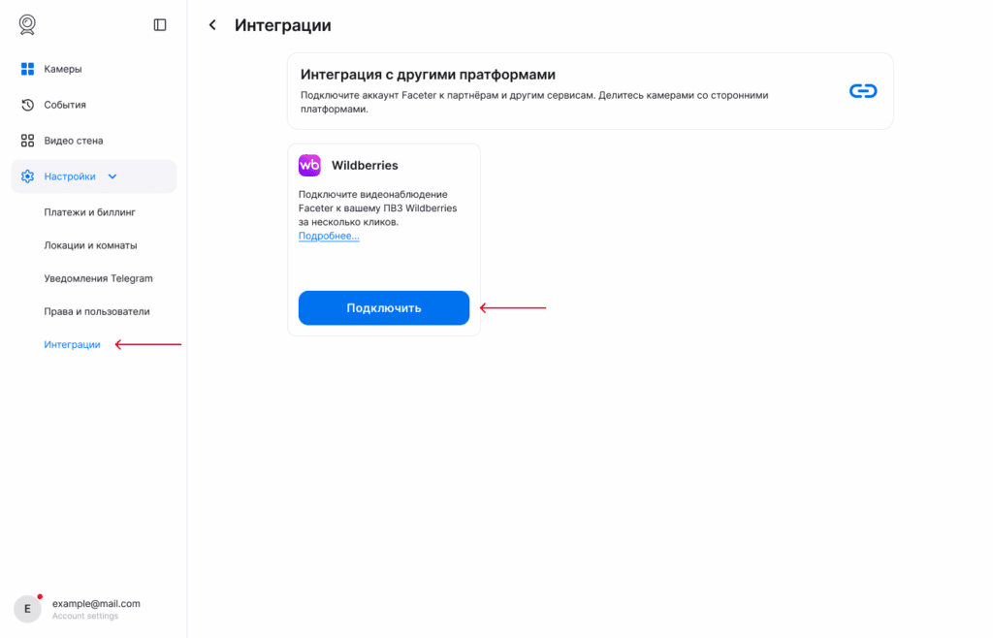Screen dimensions: 993x638
Task: Click the Cameras grid icon
Action: tap(27, 69)
